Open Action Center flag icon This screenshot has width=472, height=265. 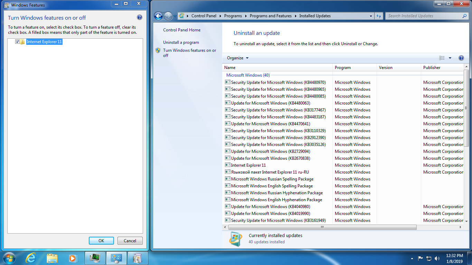tap(421, 258)
